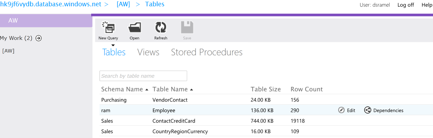Click the Edit pencil icon for Employee
Screen dimensions: 433x138
[341, 110]
